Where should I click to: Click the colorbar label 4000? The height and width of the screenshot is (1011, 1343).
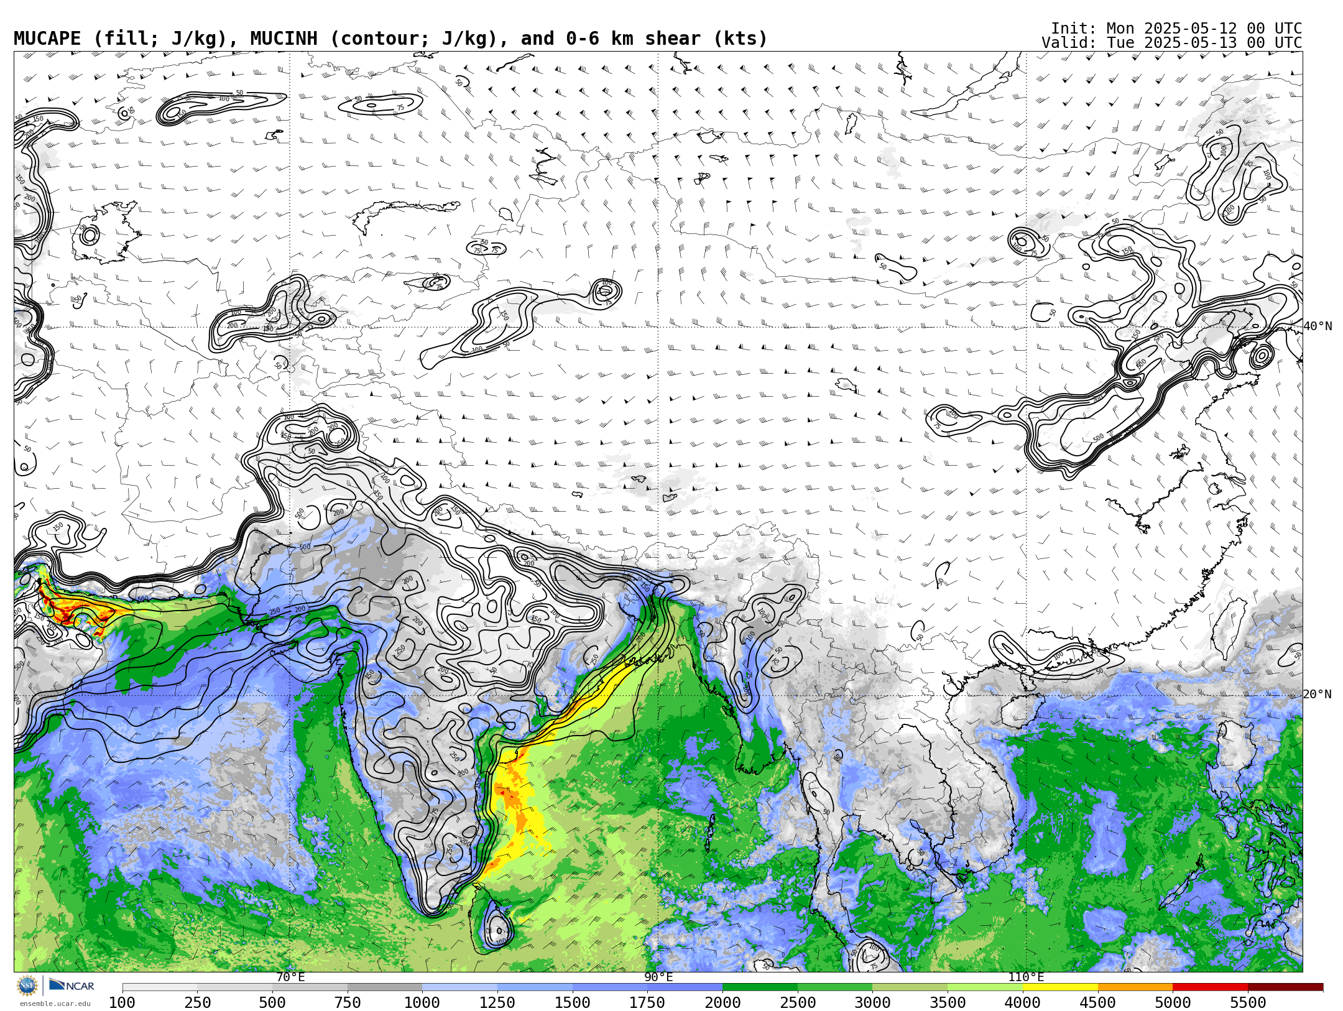pos(1023,1003)
